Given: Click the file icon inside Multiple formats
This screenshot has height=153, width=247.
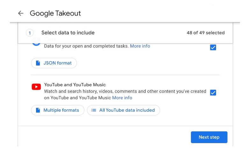Looking at the screenshot, I should tap(38, 110).
